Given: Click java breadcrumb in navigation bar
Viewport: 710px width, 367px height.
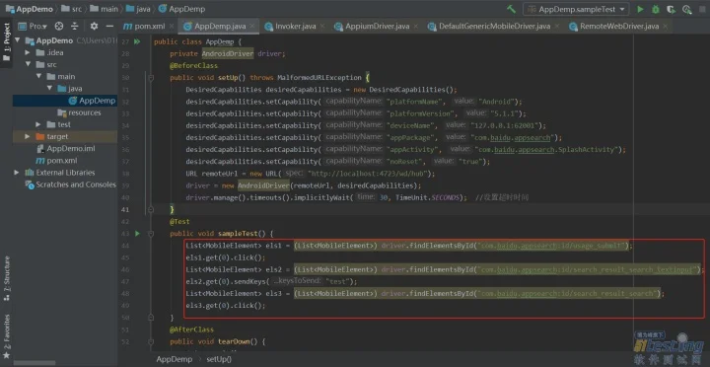Looking at the screenshot, I should [x=138, y=9].
